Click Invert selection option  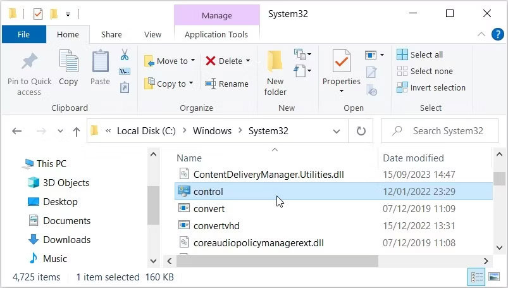pos(431,88)
